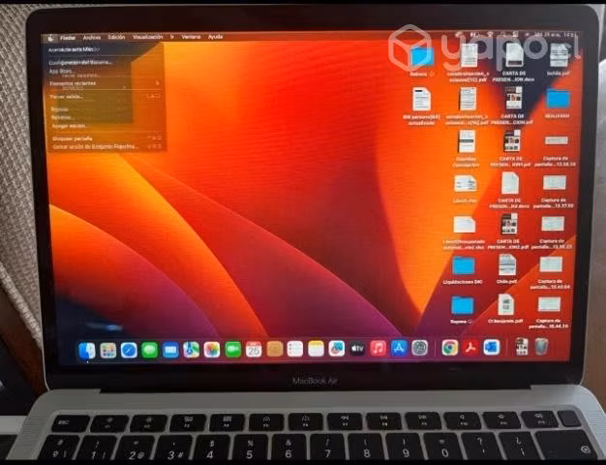Open Messages app in the Dock

click(x=150, y=351)
